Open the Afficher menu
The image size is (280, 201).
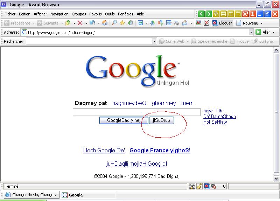40,14
